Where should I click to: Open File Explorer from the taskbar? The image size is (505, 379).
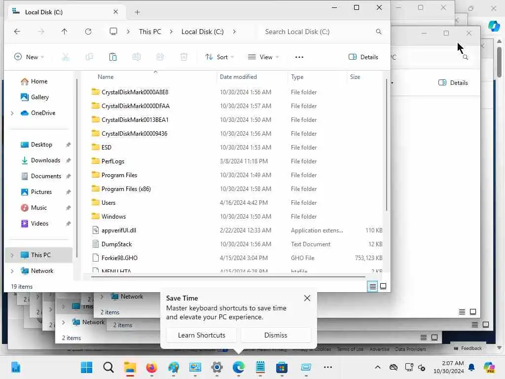point(130,367)
